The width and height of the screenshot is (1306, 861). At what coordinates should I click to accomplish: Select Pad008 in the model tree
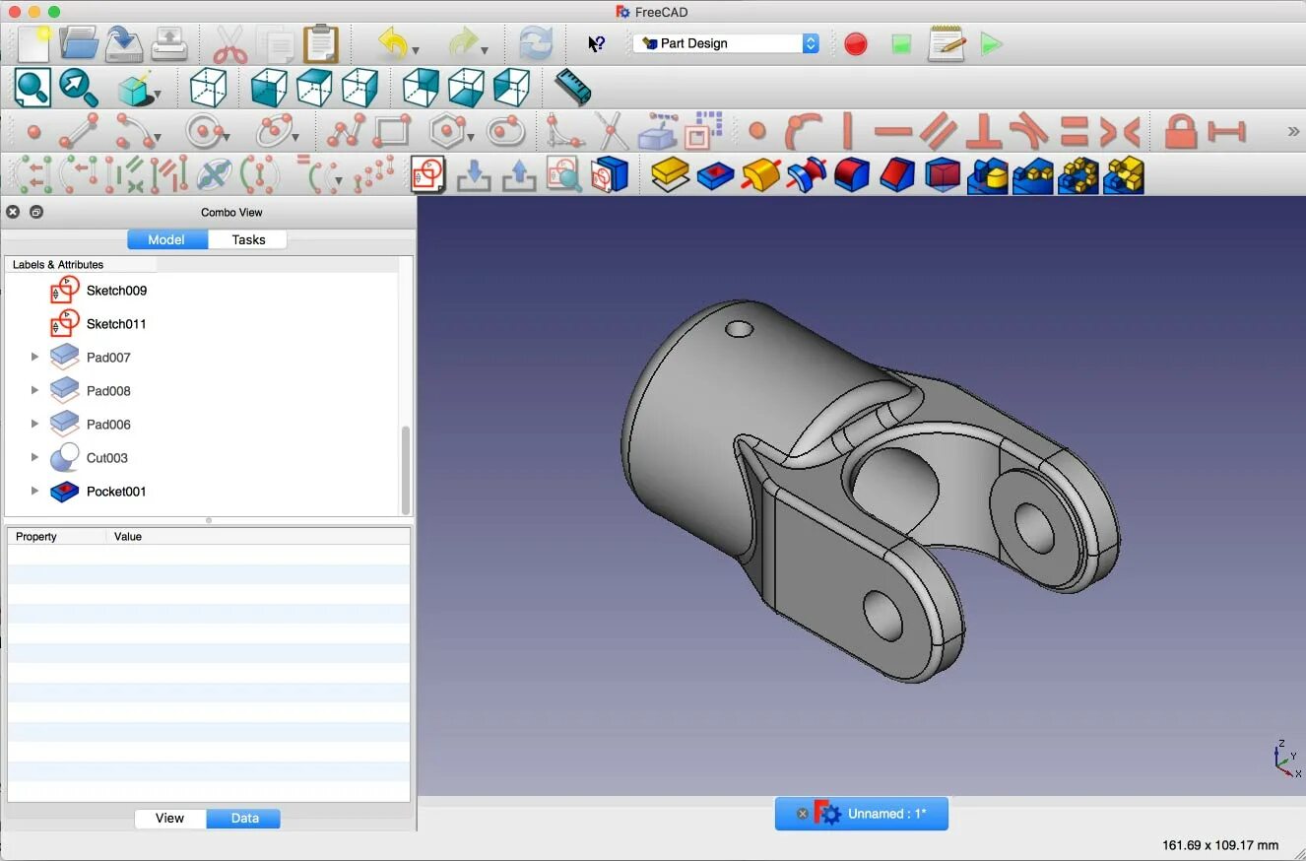tap(108, 391)
